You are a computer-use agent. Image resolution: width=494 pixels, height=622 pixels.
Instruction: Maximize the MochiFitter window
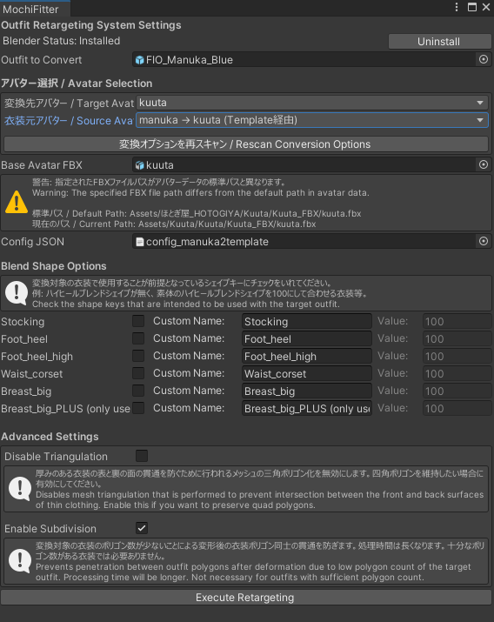(471, 7)
